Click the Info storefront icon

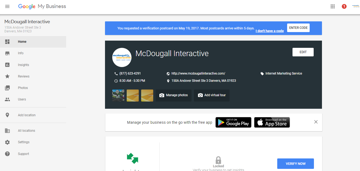point(7,53)
